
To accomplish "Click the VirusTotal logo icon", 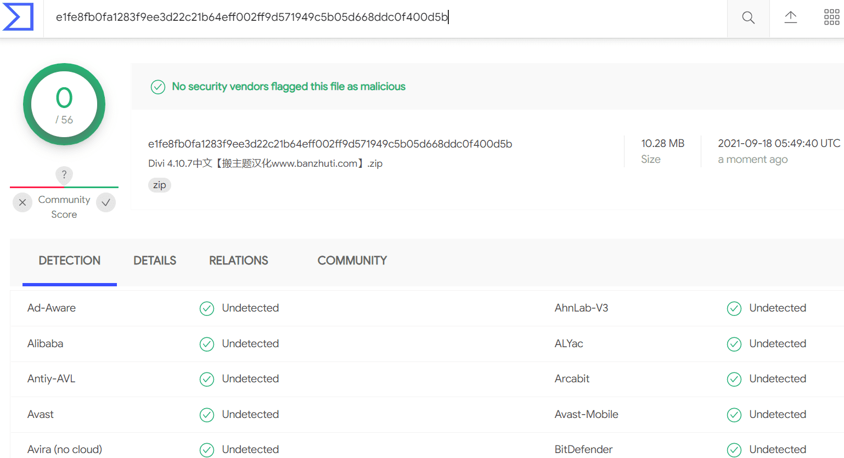I will tap(19, 16).
